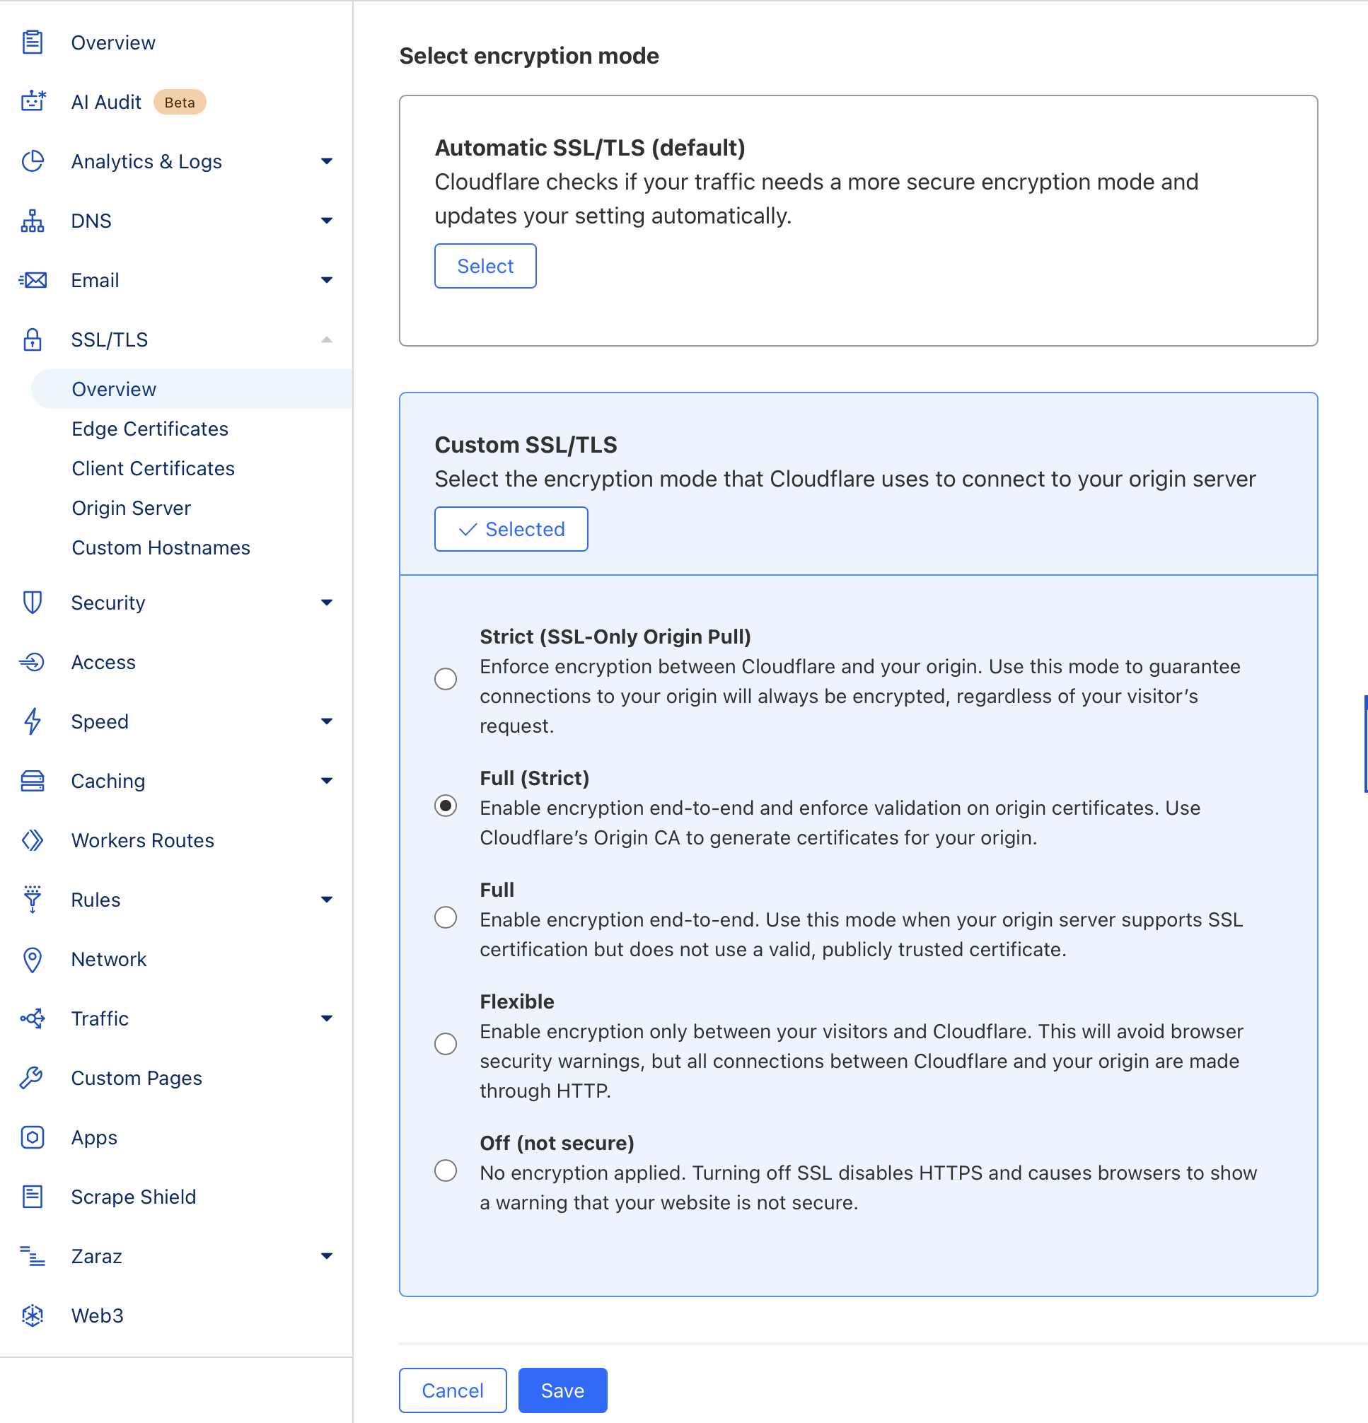Click the Cancel button
Image resolution: width=1368 pixels, height=1423 pixels.
pos(453,1390)
